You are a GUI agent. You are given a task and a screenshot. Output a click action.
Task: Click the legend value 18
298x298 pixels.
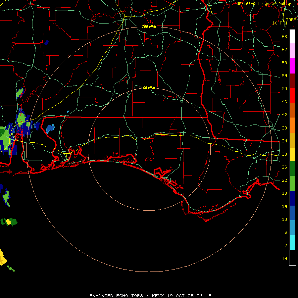coord(284,193)
